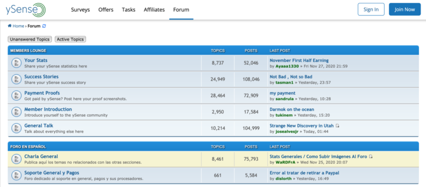Open the my payment topic
426x187 pixels.
[x=283, y=93]
